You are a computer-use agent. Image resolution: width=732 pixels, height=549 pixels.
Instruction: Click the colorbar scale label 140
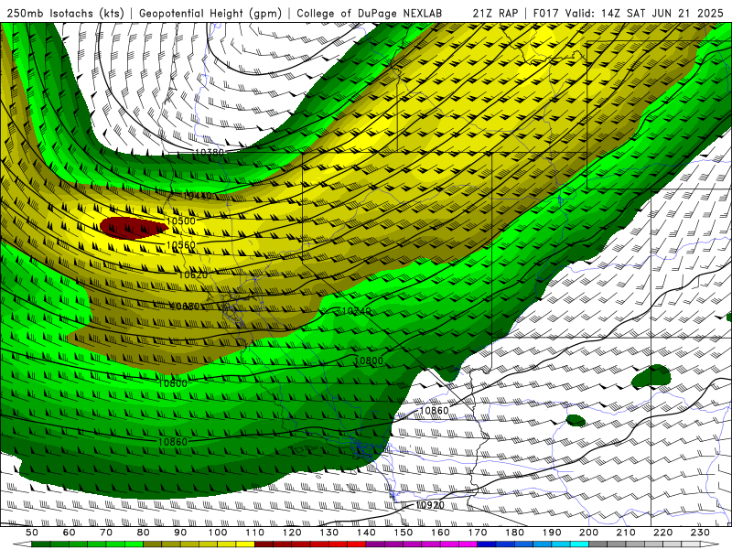click(x=367, y=533)
